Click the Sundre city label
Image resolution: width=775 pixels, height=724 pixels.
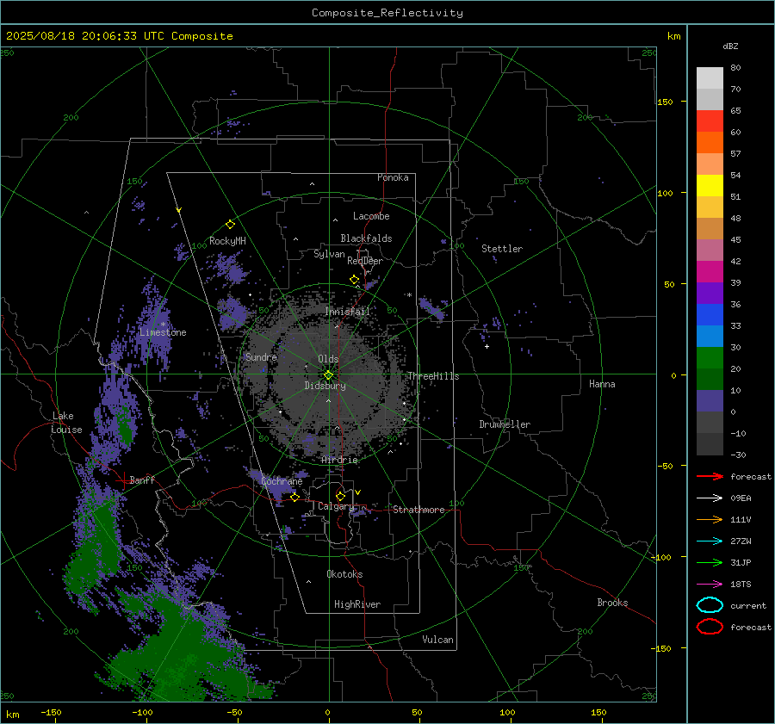[x=261, y=357]
